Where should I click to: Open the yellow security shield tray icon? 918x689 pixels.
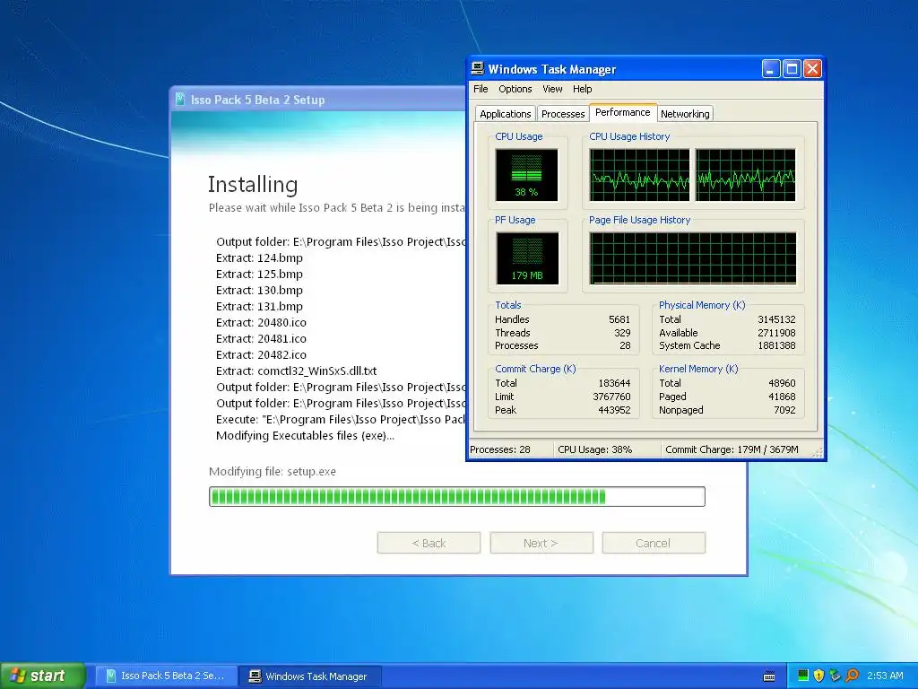point(819,676)
